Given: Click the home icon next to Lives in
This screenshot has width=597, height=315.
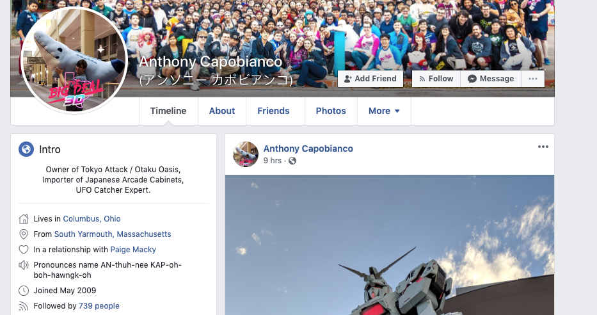Looking at the screenshot, I should pyautogui.click(x=24, y=219).
